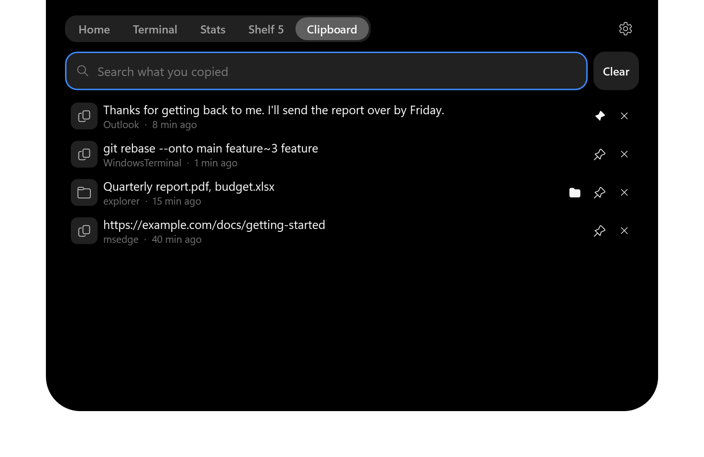Focus the 'Search what you copied' field
Image resolution: width=704 pixels, height=457 pixels.
click(x=326, y=71)
